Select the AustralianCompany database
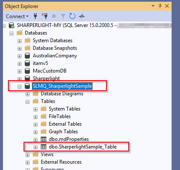The width and height of the screenshot is (180, 170). click(55, 56)
